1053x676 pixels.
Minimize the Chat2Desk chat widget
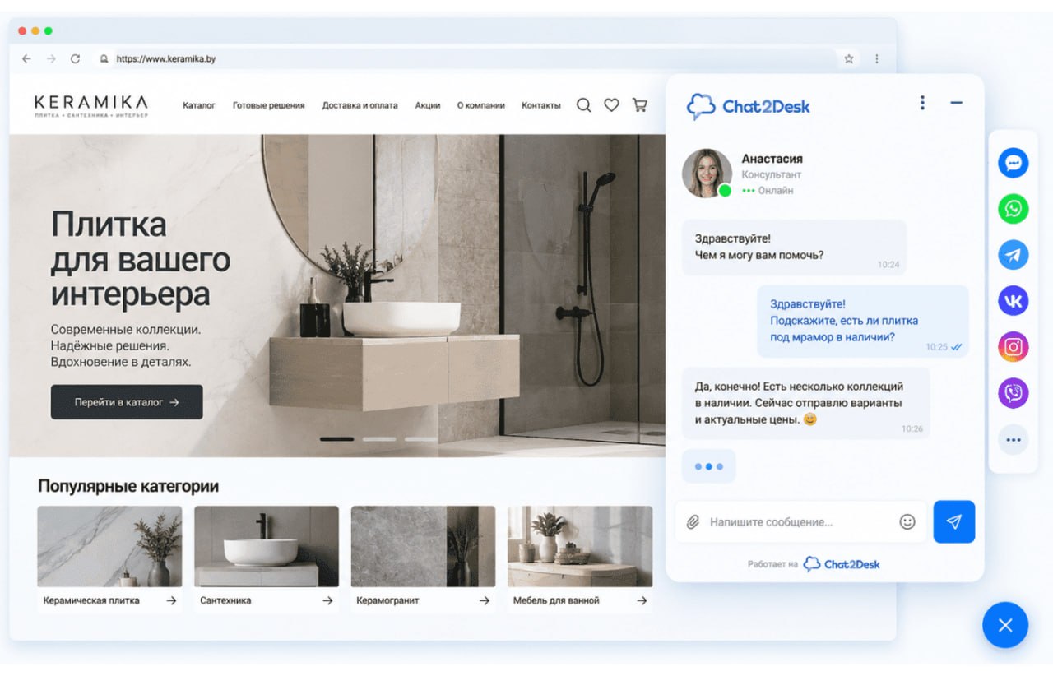click(x=956, y=103)
